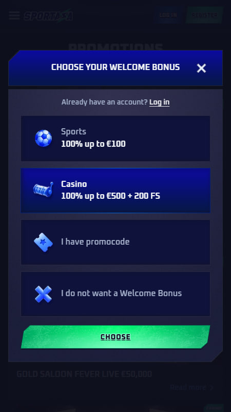The width and height of the screenshot is (231, 412).
Task: Close the welcome bonus dialog
Action: pos(201,68)
